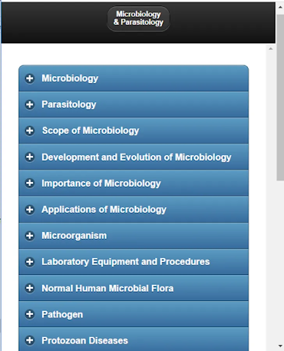The width and height of the screenshot is (284, 351).
Task: Expand Laboratory Equipment and Procedures section
Action: pyautogui.click(x=126, y=262)
